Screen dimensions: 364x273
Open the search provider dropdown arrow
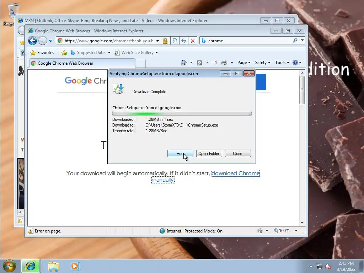(302, 41)
